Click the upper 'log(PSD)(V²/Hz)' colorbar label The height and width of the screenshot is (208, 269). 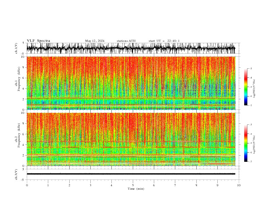(254, 89)
